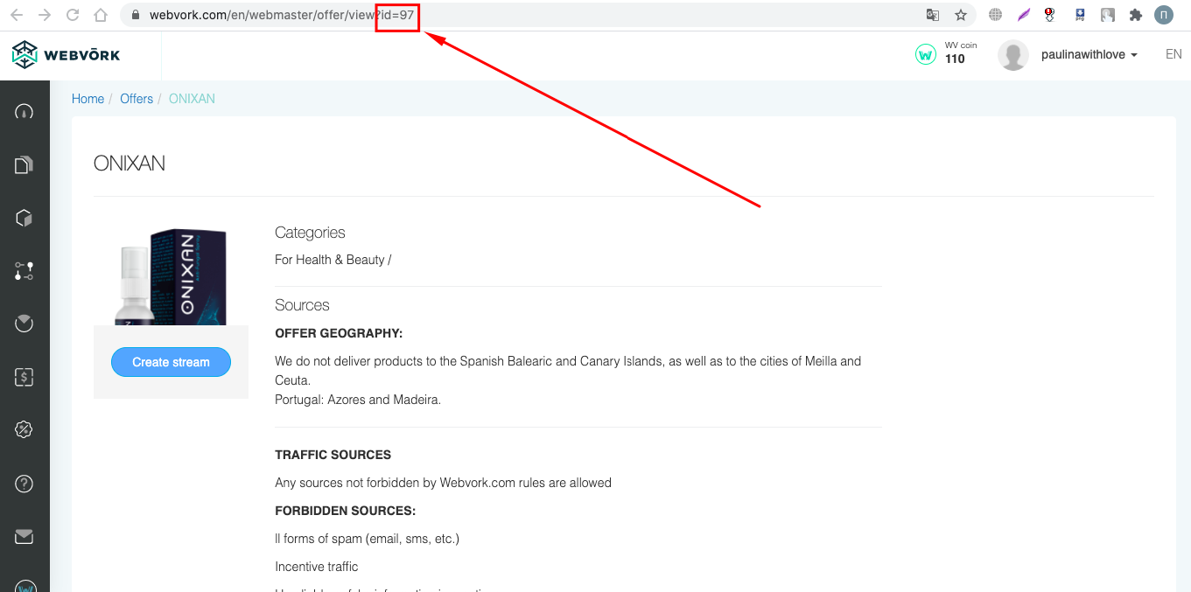Click the Google Translate icon in address bar
This screenshot has width=1191, height=592.
tap(933, 15)
